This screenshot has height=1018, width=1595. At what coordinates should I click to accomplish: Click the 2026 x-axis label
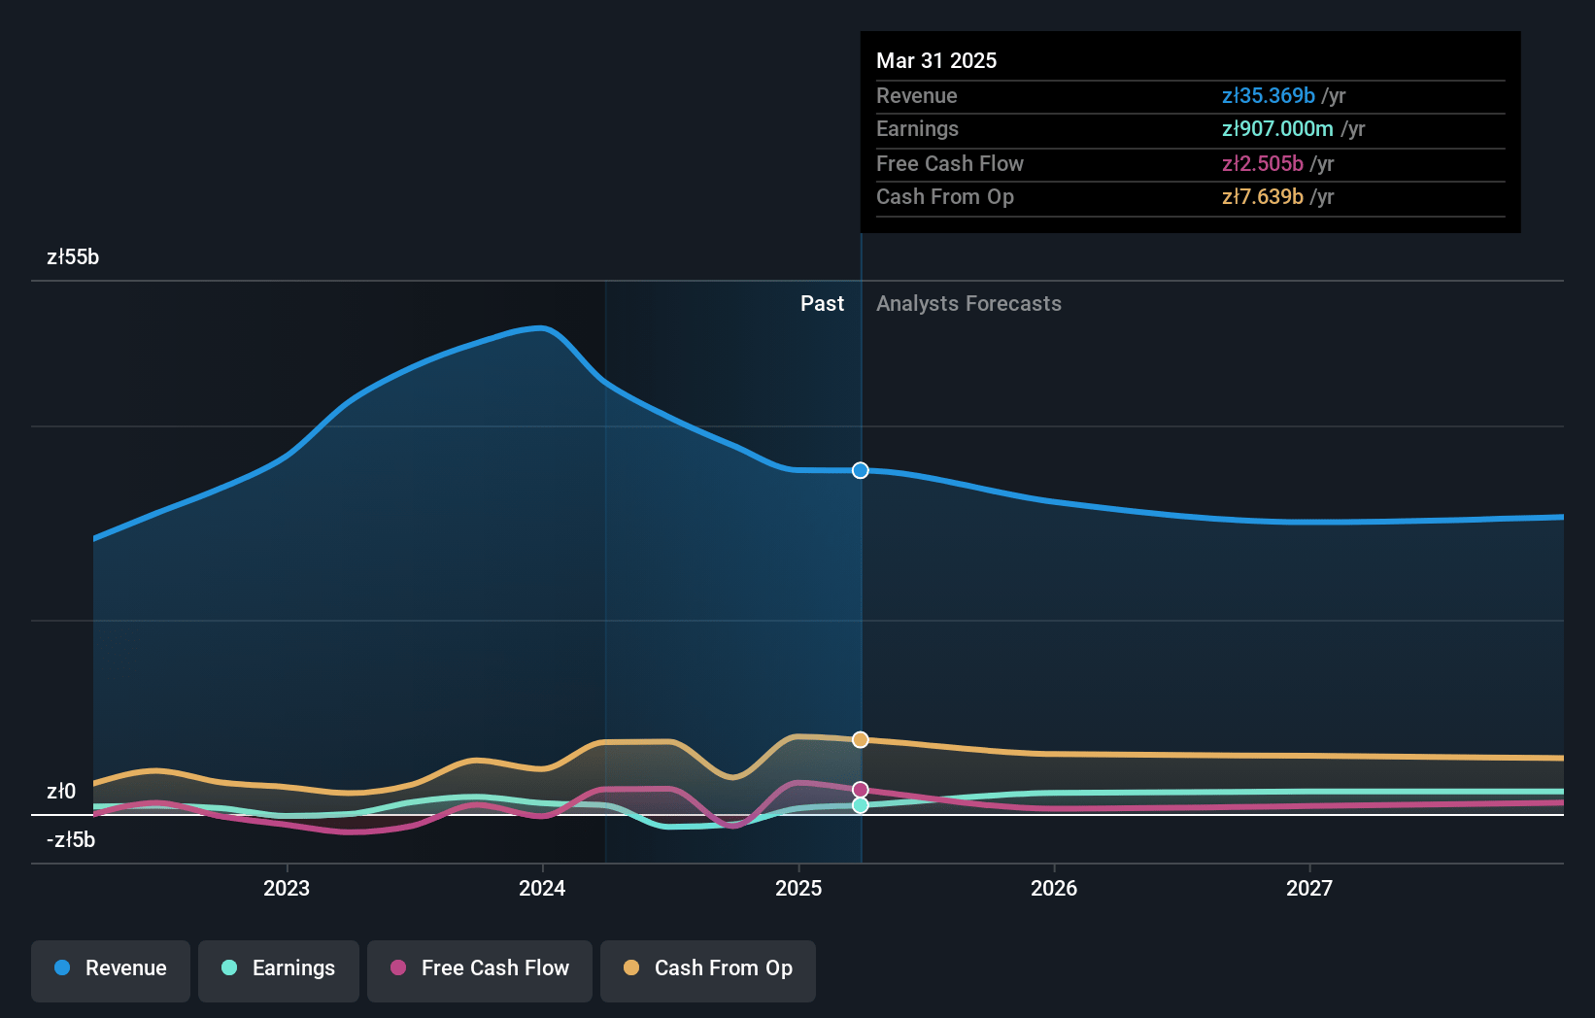(x=1054, y=888)
